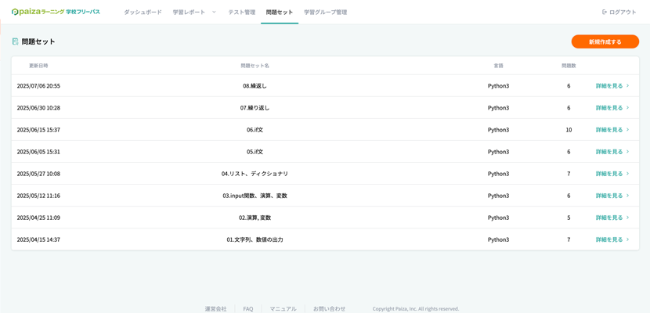The height and width of the screenshot is (313, 650).
Task: Click the 問題数 column header
Action: coord(569,66)
